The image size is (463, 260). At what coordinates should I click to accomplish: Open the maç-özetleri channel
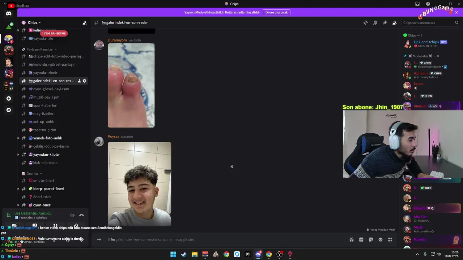click(x=54, y=113)
